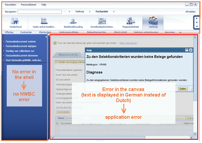Click the Overnemen button
This screenshot has width=202, height=143.
63,112
